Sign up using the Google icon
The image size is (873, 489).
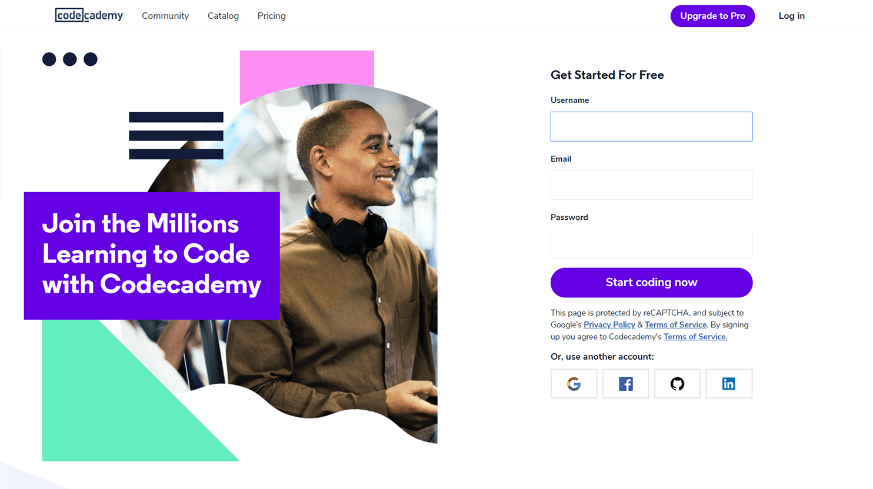(x=574, y=384)
